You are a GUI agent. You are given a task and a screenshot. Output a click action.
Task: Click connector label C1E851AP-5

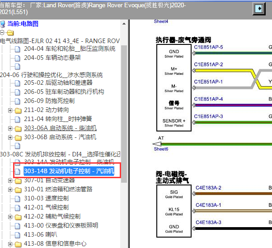(208, 47)
